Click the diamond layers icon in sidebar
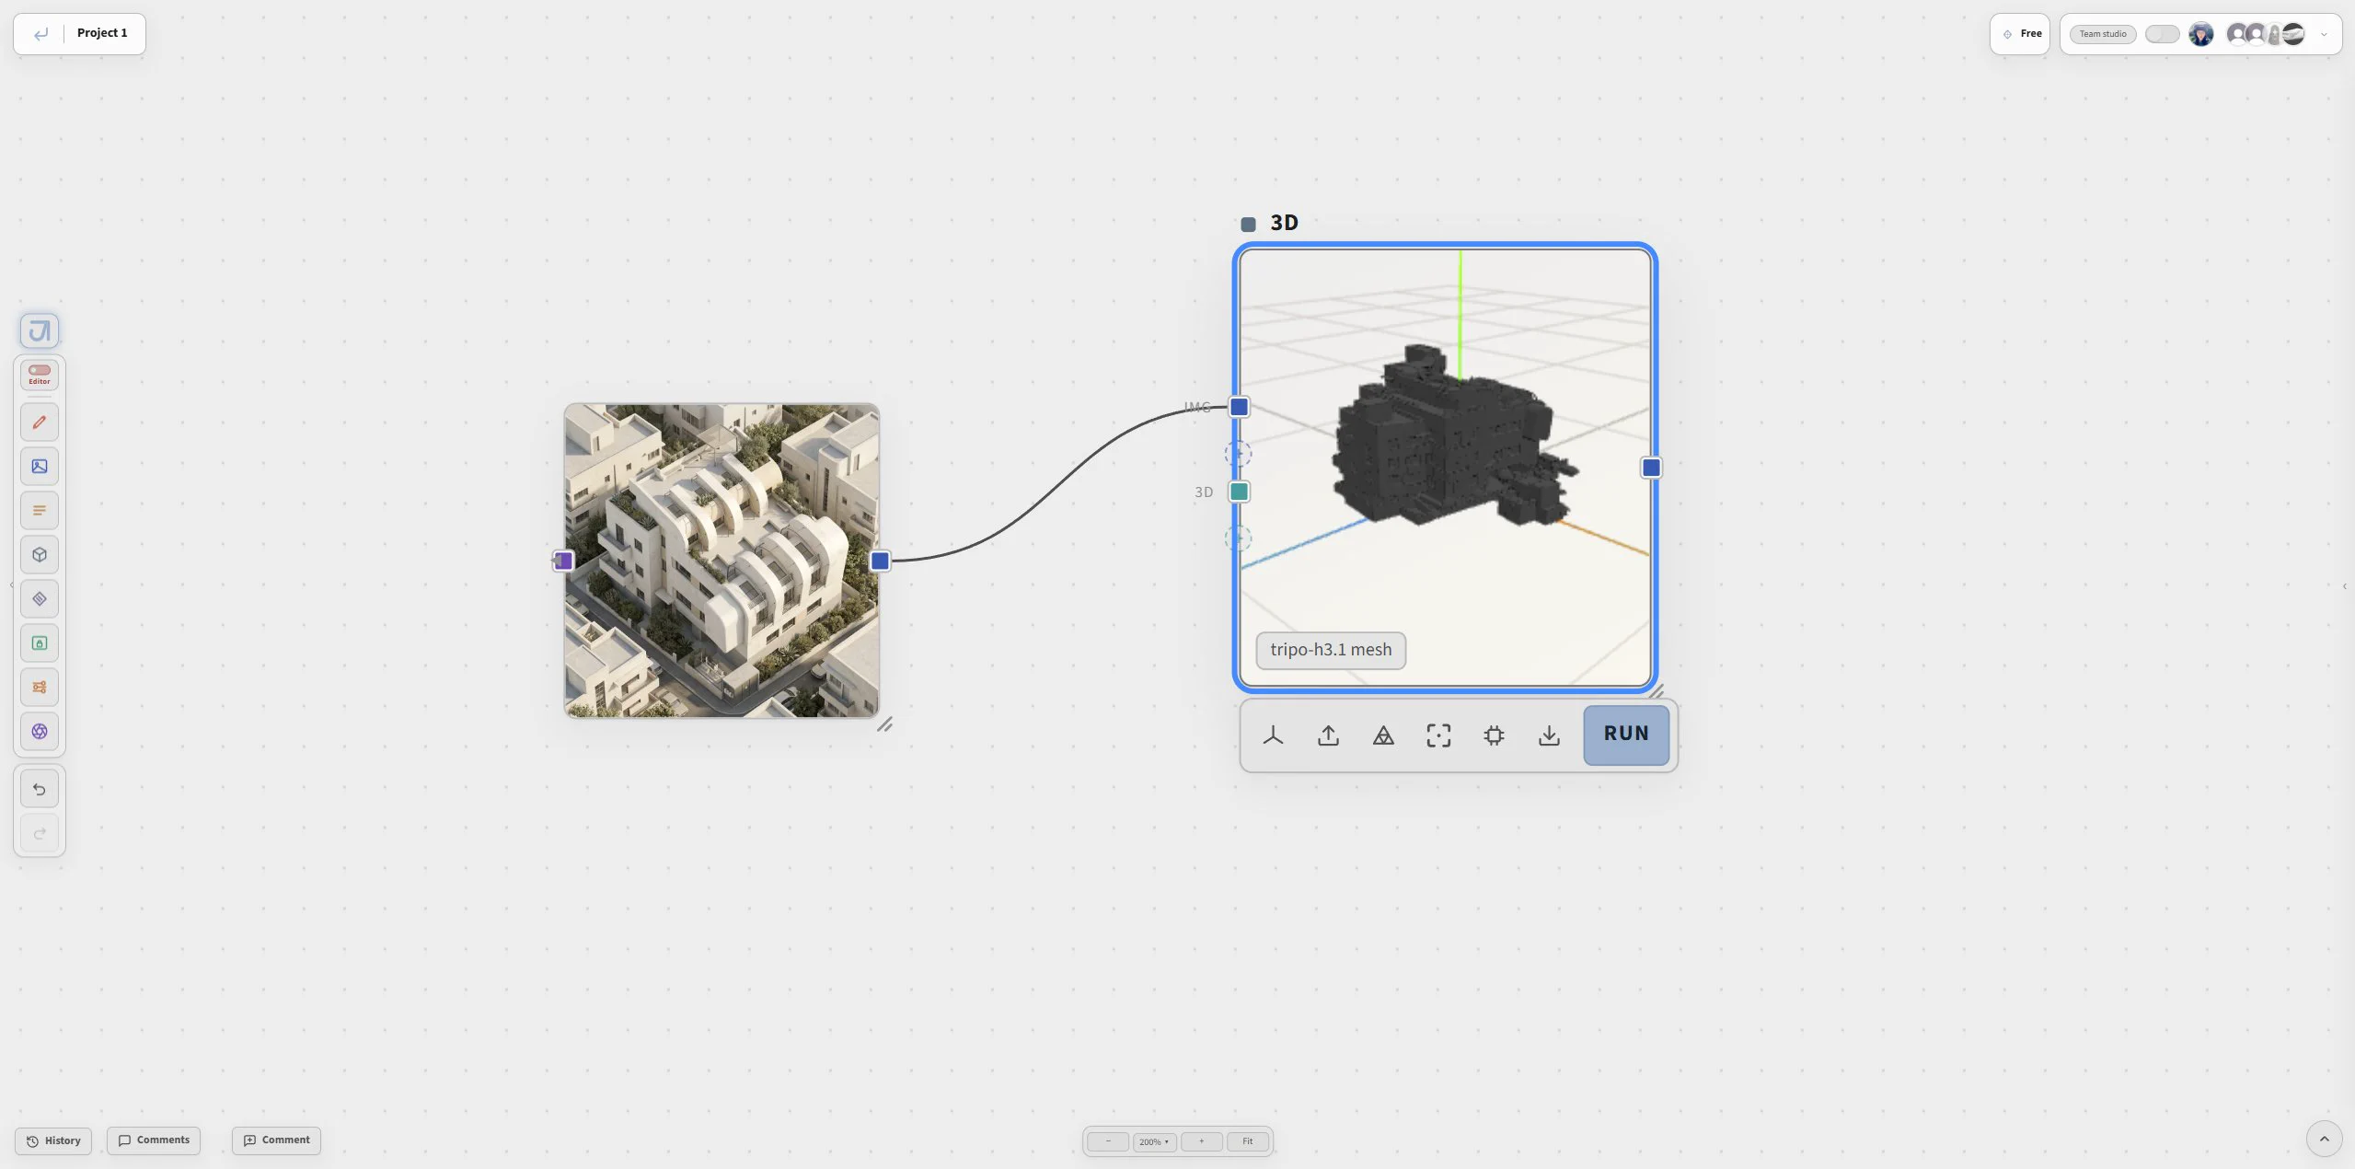 point(40,599)
